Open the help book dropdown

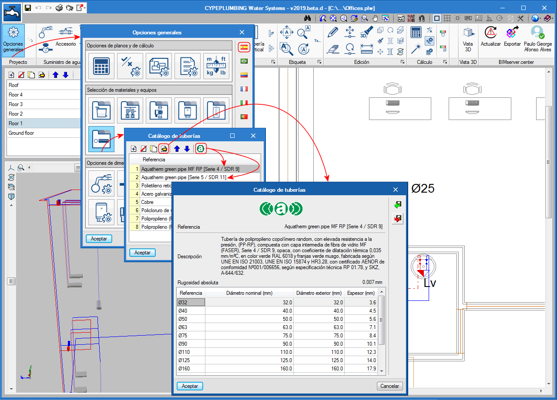(548, 18)
